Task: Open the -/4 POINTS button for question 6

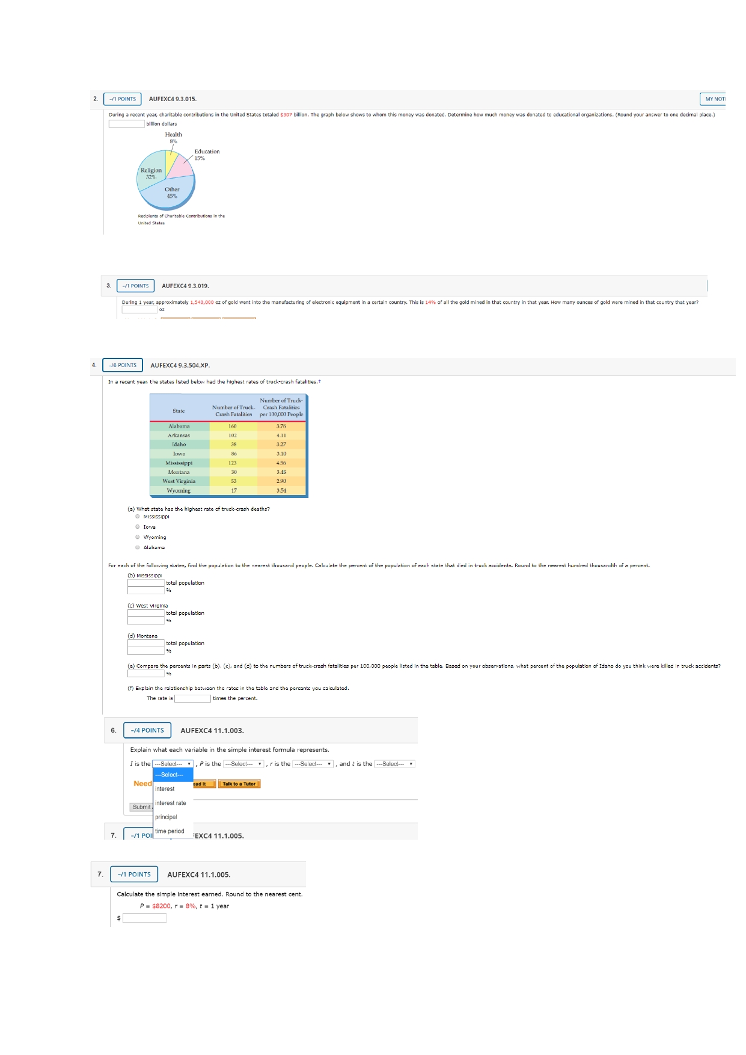Action: [147, 730]
